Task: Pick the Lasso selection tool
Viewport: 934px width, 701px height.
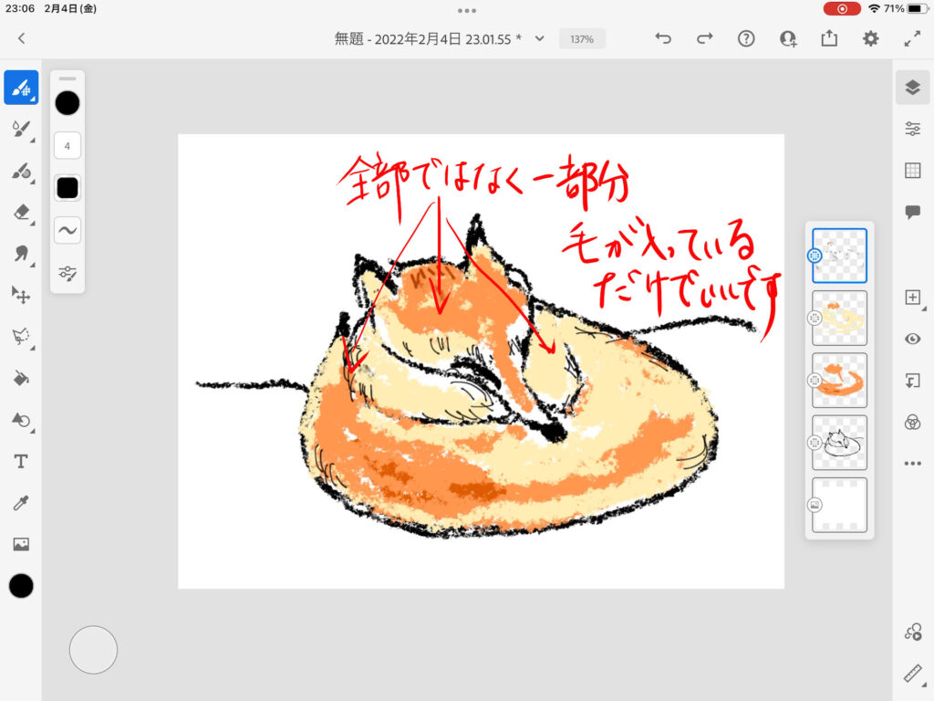Action: (x=21, y=337)
